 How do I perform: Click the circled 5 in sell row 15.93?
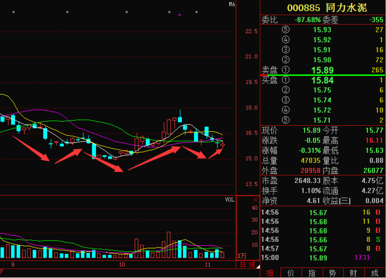click(x=285, y=30)
